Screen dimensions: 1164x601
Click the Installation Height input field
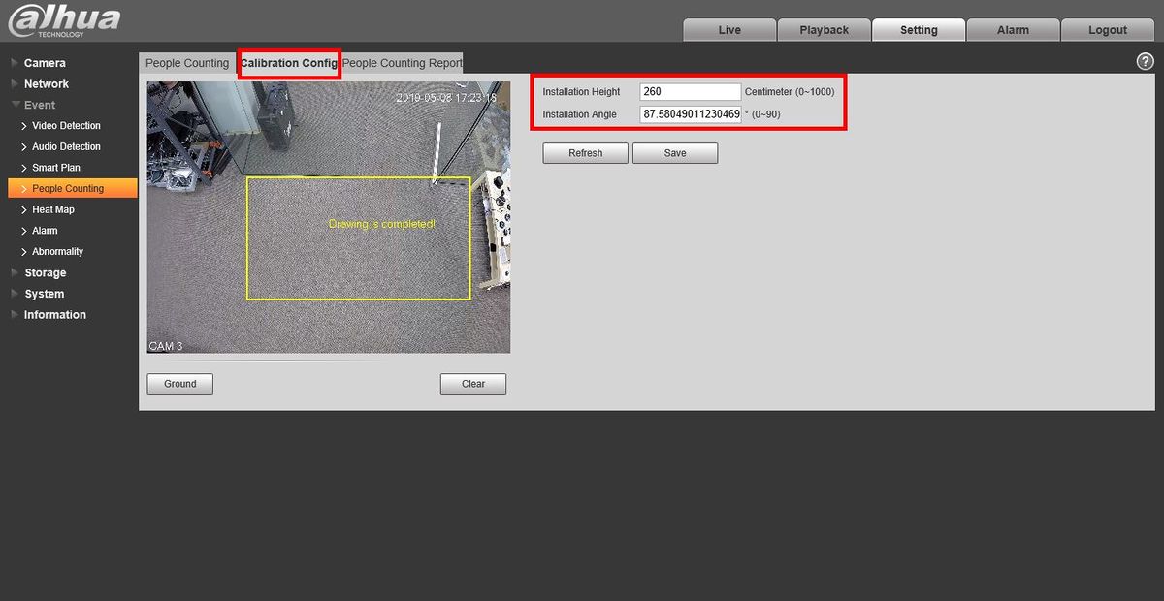tap(691, 92)
